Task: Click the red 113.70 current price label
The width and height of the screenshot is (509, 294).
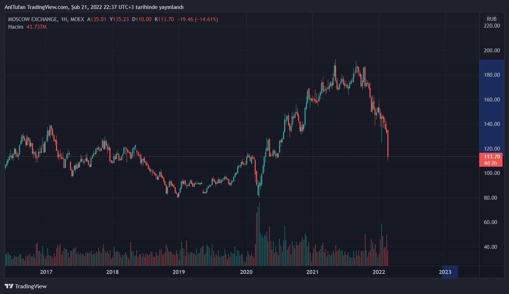Action: [x=491, y=157]
